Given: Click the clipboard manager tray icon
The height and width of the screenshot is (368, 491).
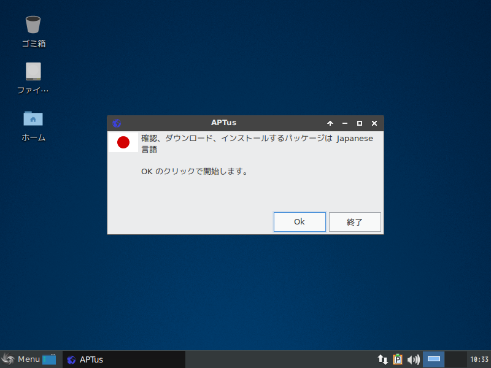Looking at the screenshot, I should (397, 359).
